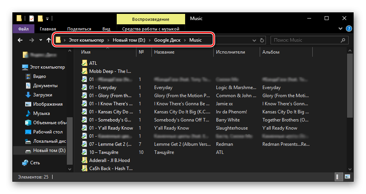Open Сеть in the navigation pane
The image size is (366, 194).
pyautogui.click(x=35, y=163)
